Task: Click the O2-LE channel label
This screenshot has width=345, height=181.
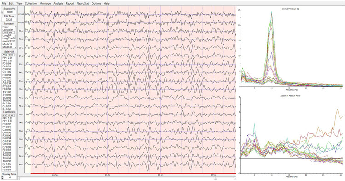Action: pyautogui.click(x=21, y=89)
